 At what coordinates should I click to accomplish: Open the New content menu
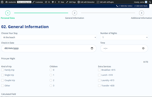(61, 2)
